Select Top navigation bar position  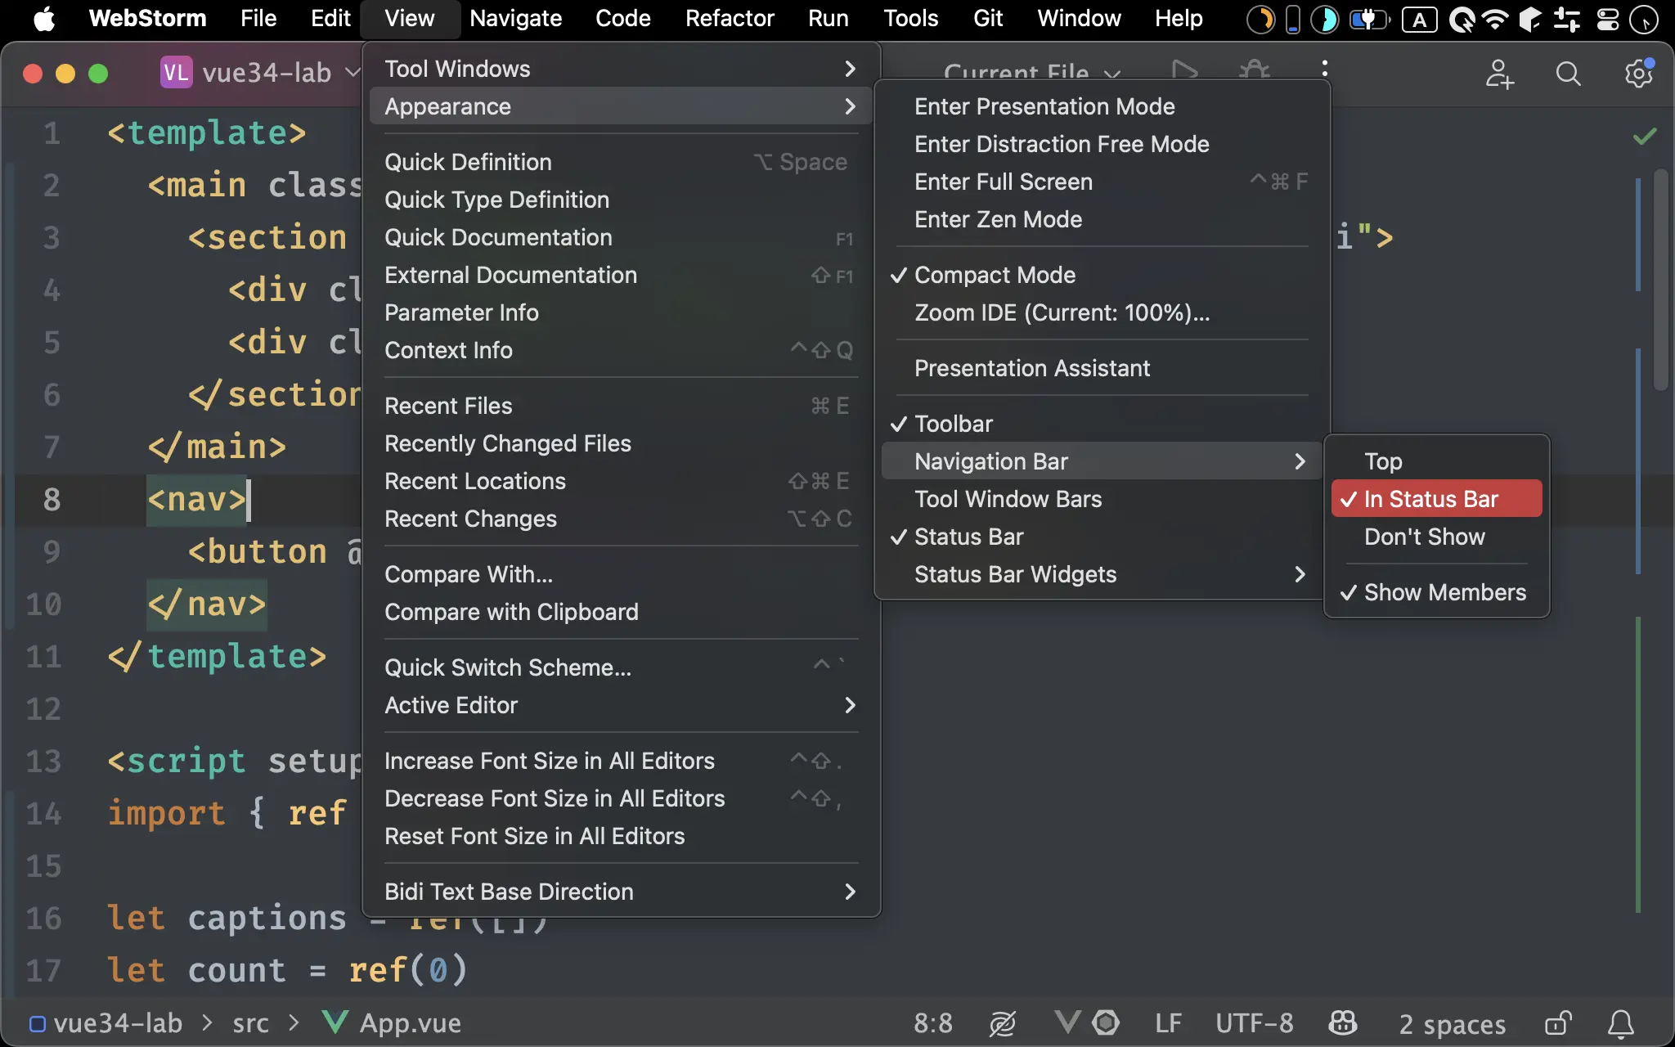click(x=1436, y=461)
